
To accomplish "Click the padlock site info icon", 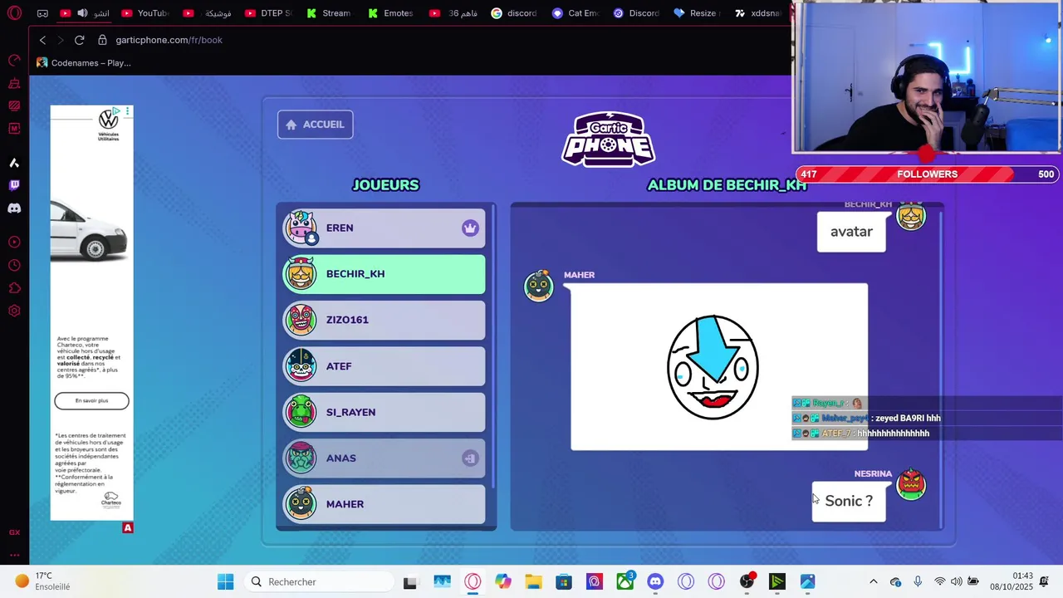I will [102, 40].
